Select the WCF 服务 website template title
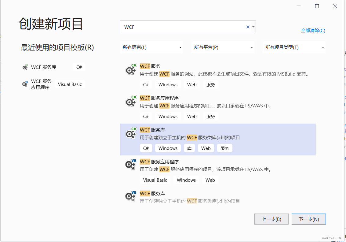This screenshot has height=242, width=346. click(150, 66)
